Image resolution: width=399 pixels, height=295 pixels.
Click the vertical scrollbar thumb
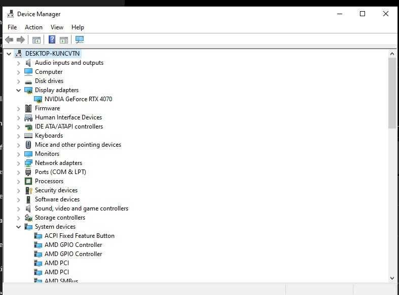[x=392, y=94]
